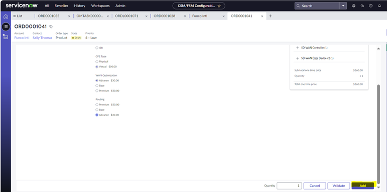Click the Sub total one time price label
The width and height of the screenshot is (387, 192).
coord(308,70)
